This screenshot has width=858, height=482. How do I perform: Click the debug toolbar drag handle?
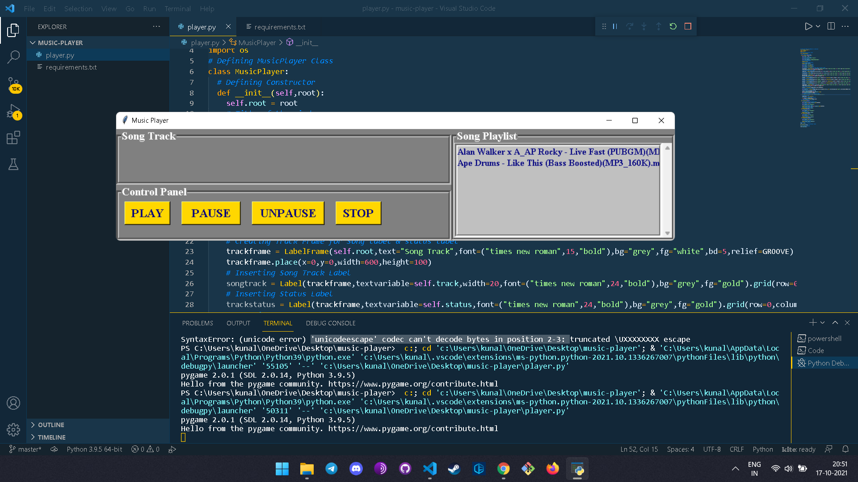click(x=604, y=26)
